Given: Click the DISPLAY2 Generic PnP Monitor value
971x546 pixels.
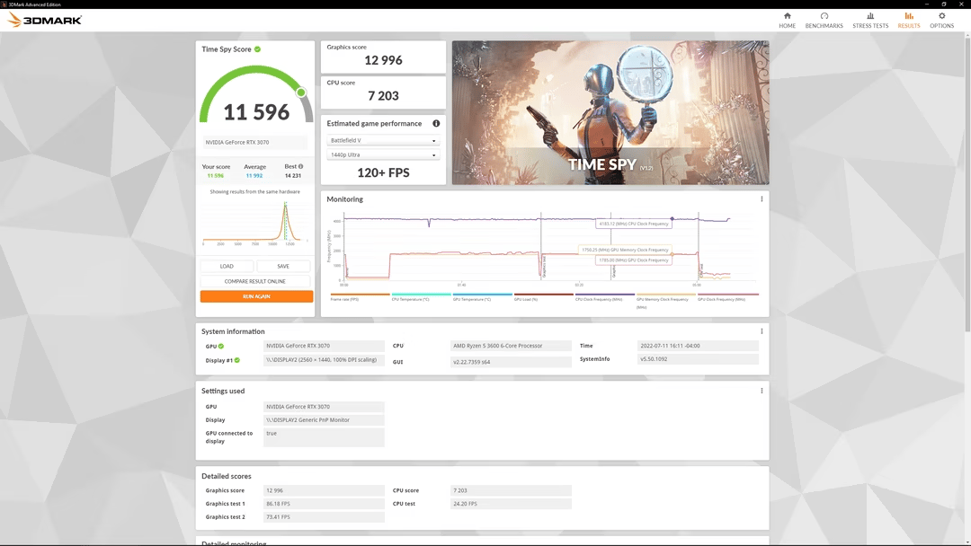Looking at the screenshot, I should pyautogui.click(x=324, y=420).
